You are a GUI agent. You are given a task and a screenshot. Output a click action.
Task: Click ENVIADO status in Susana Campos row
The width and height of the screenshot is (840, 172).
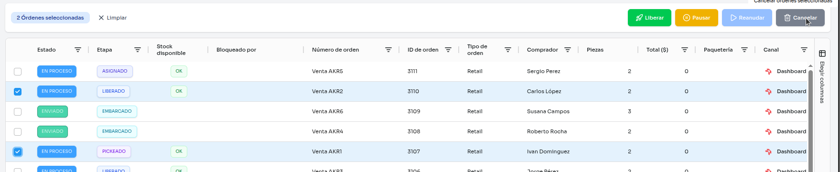(x=53, y=111)
